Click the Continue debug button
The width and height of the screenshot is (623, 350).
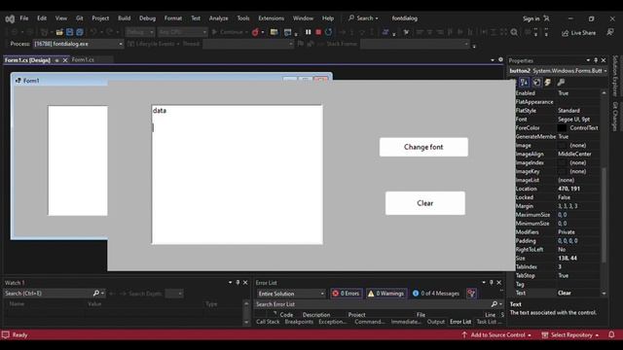point(229,32)
